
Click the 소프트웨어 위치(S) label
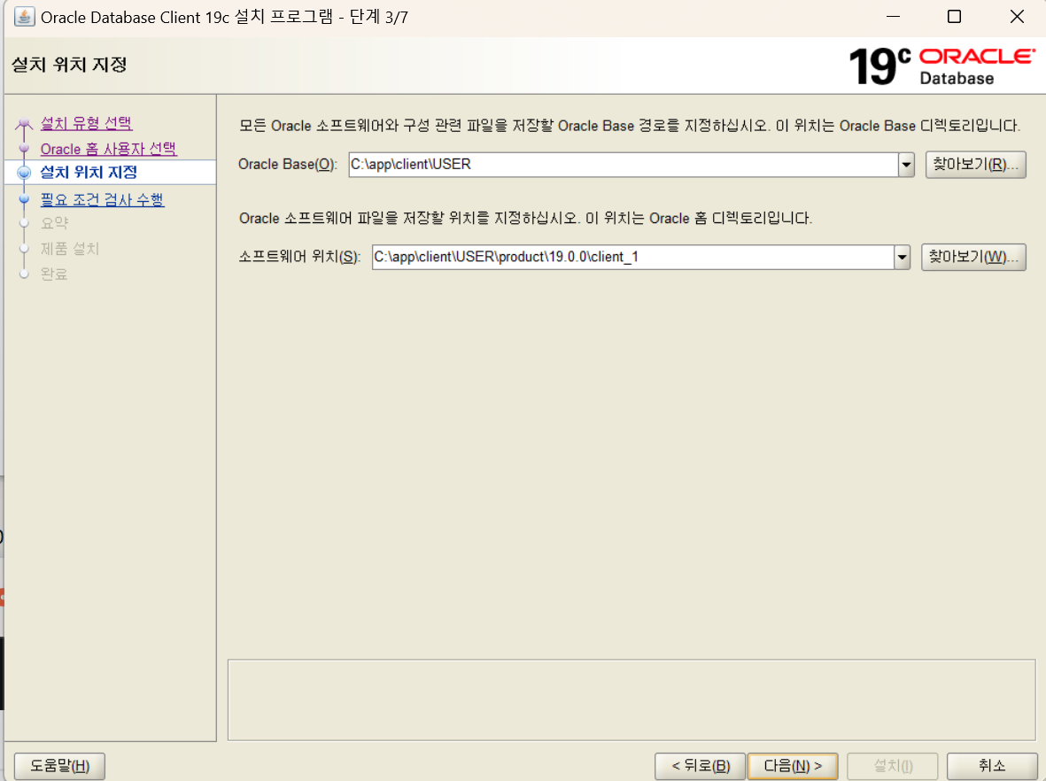tap(299, 258)
